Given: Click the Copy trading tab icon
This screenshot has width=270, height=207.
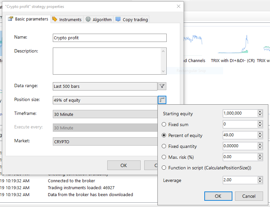Looking at the screenshot, I should pyautogui.click(x=118, y=19).
